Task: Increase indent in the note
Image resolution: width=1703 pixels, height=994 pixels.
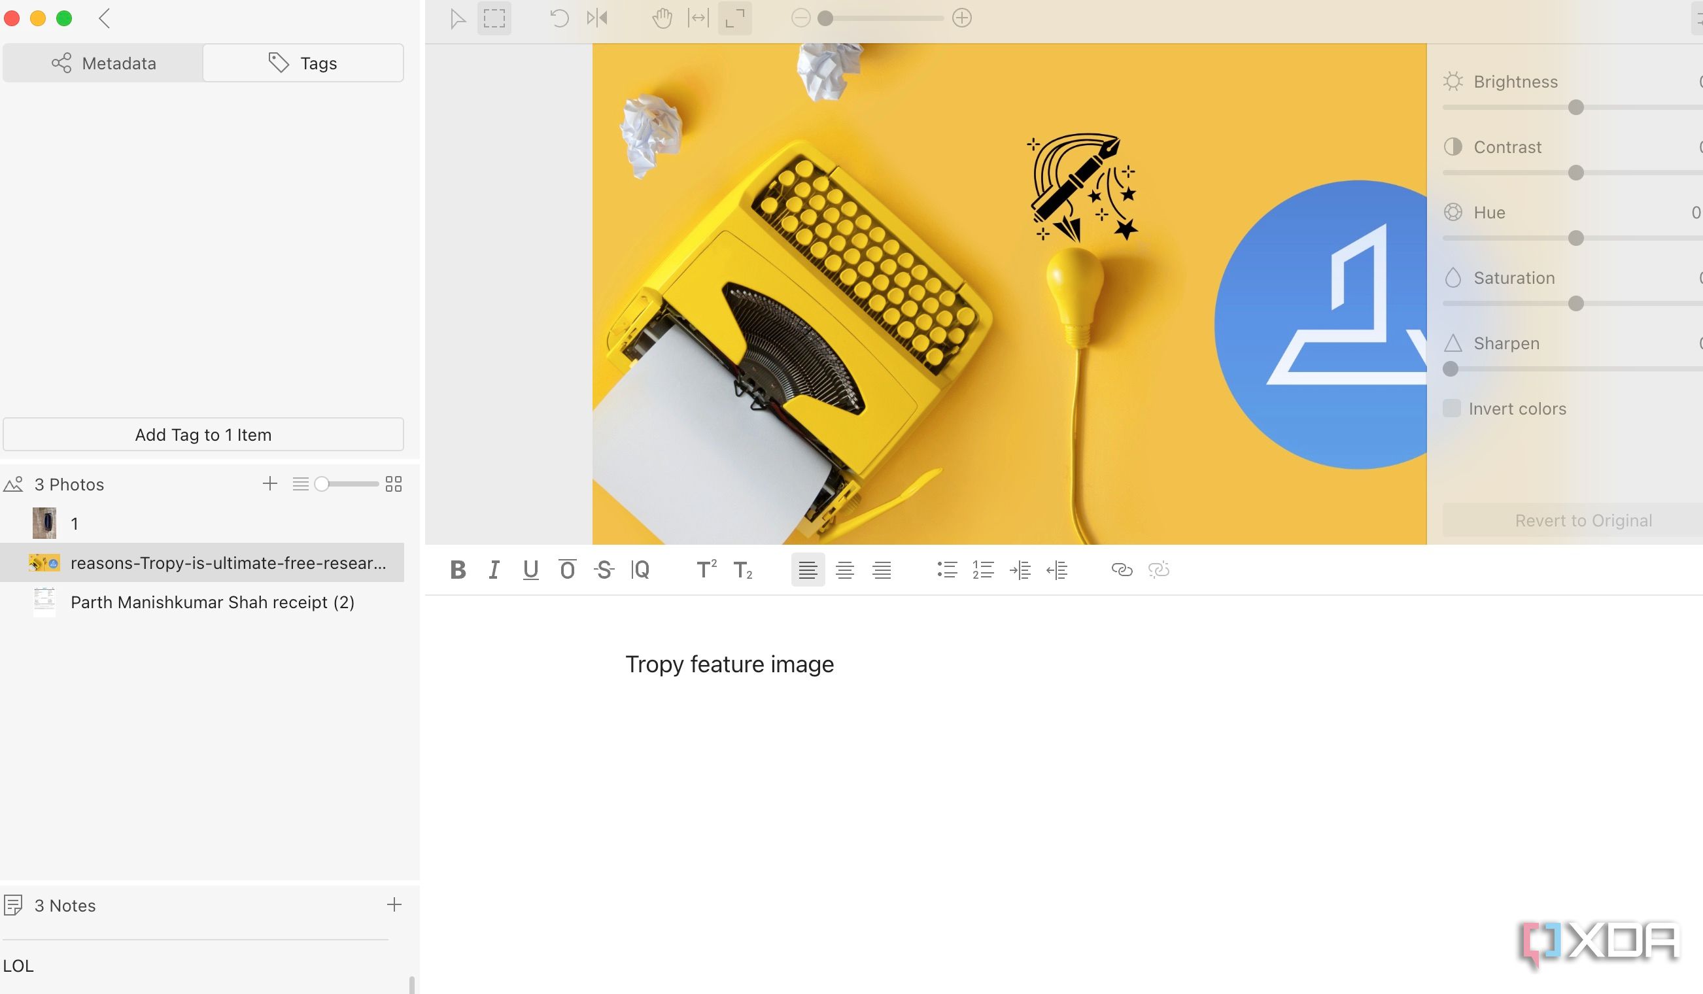Action: pyautogui.click(x=1020, y=570)
